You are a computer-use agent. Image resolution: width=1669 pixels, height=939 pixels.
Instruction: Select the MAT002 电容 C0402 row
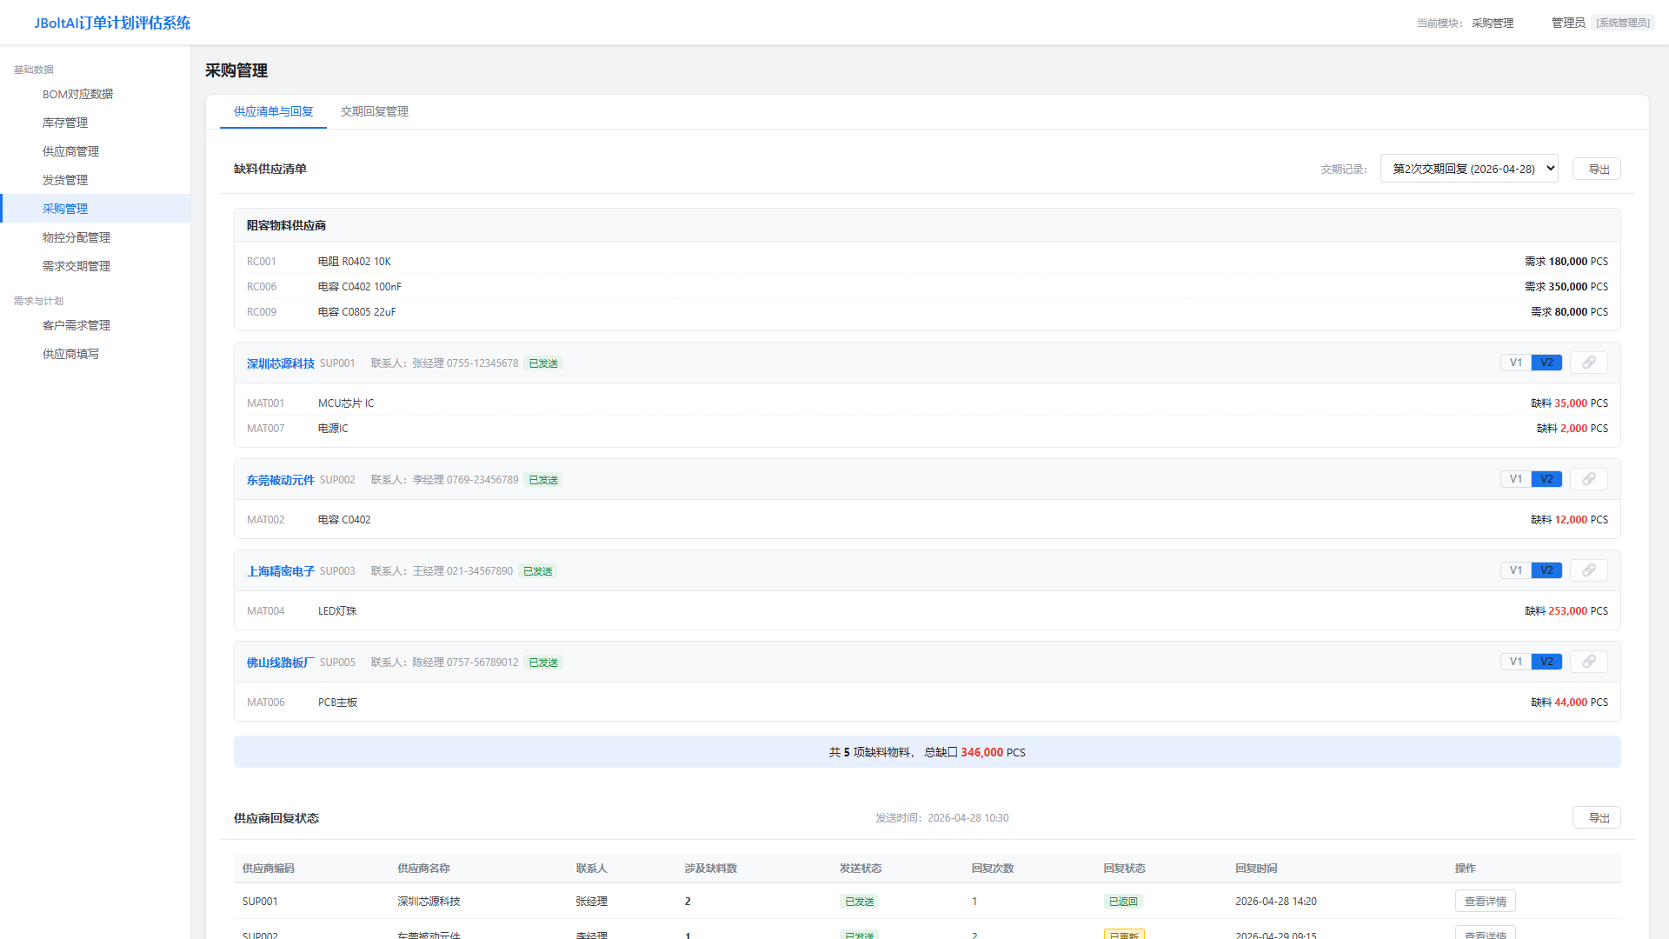coord(927,520)
